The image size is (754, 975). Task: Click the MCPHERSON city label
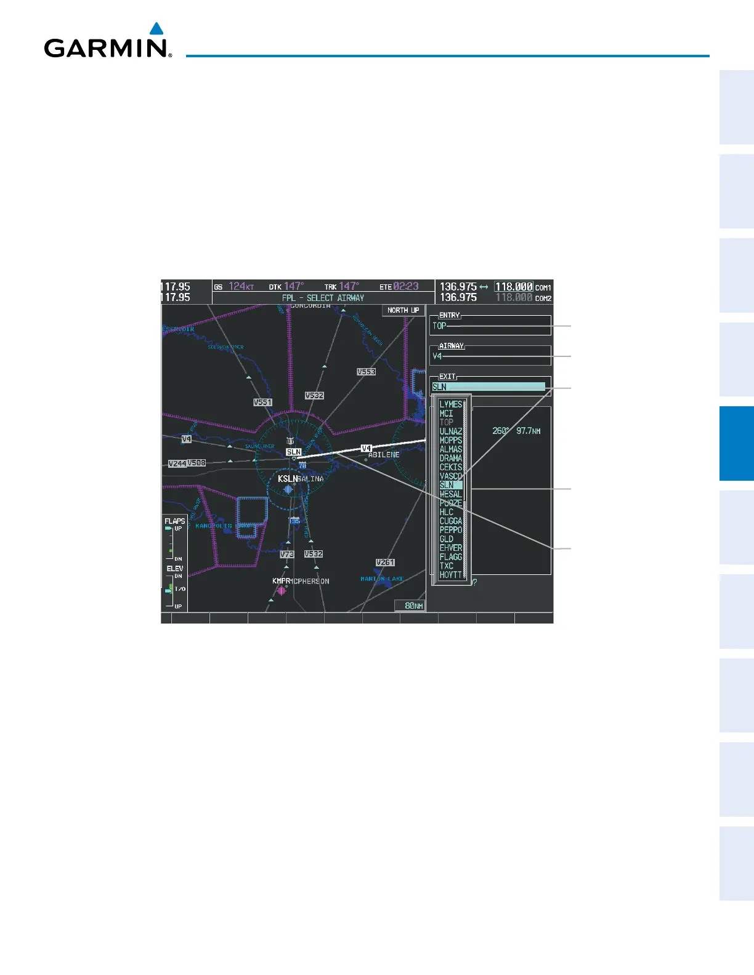click(310, 582)
